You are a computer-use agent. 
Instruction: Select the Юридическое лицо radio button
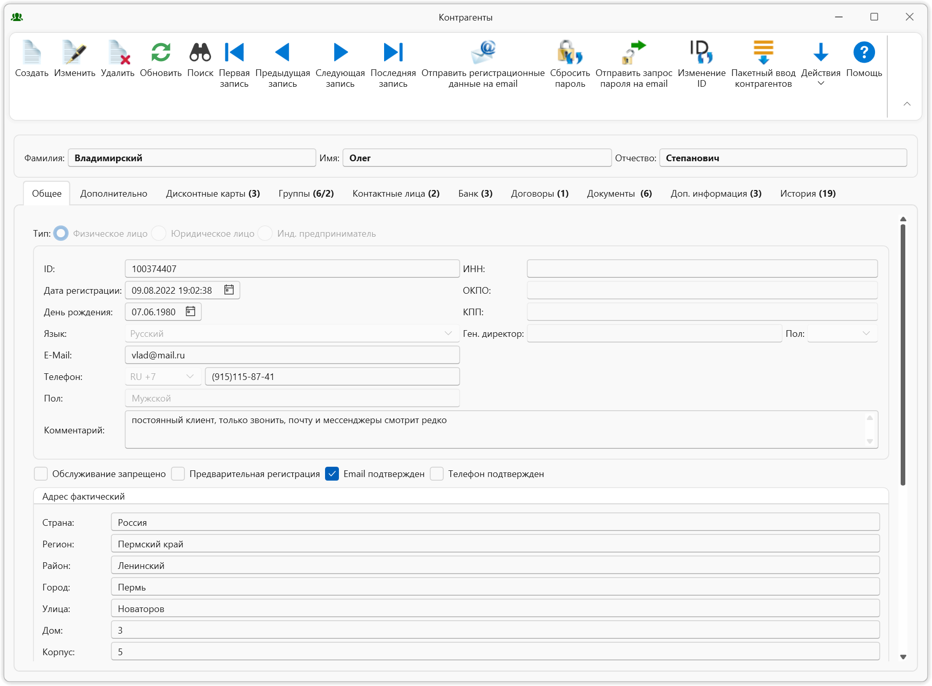click(x=159, y=234)
